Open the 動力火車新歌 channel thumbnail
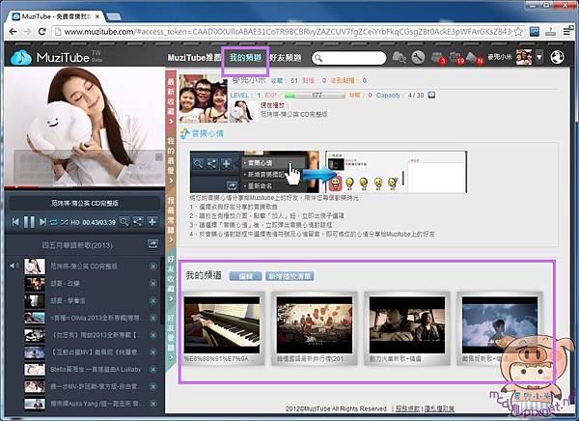 [407, 324]
